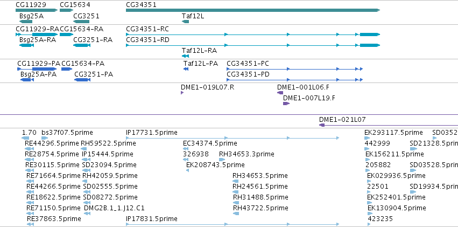Select the DME1-021L07 feature start
The image size is (458, 227).
[x=322, y=125]
